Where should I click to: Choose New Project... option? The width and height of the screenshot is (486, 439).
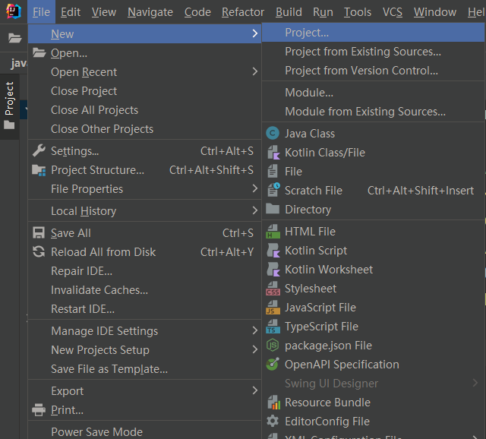(x=307, y=33)
